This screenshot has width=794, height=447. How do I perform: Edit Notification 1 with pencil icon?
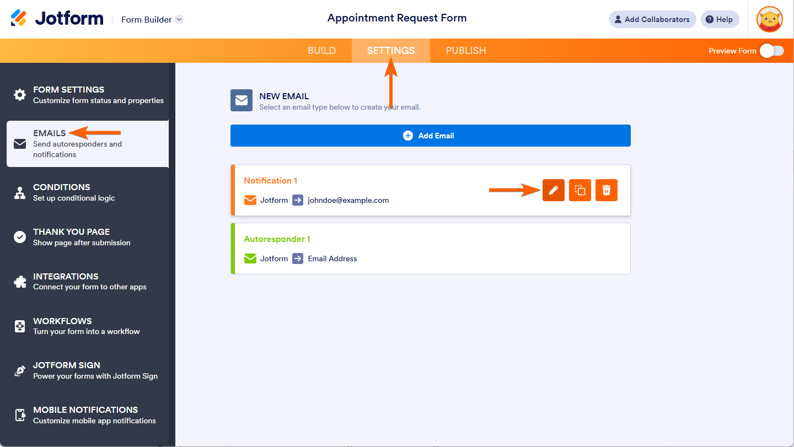554,190
